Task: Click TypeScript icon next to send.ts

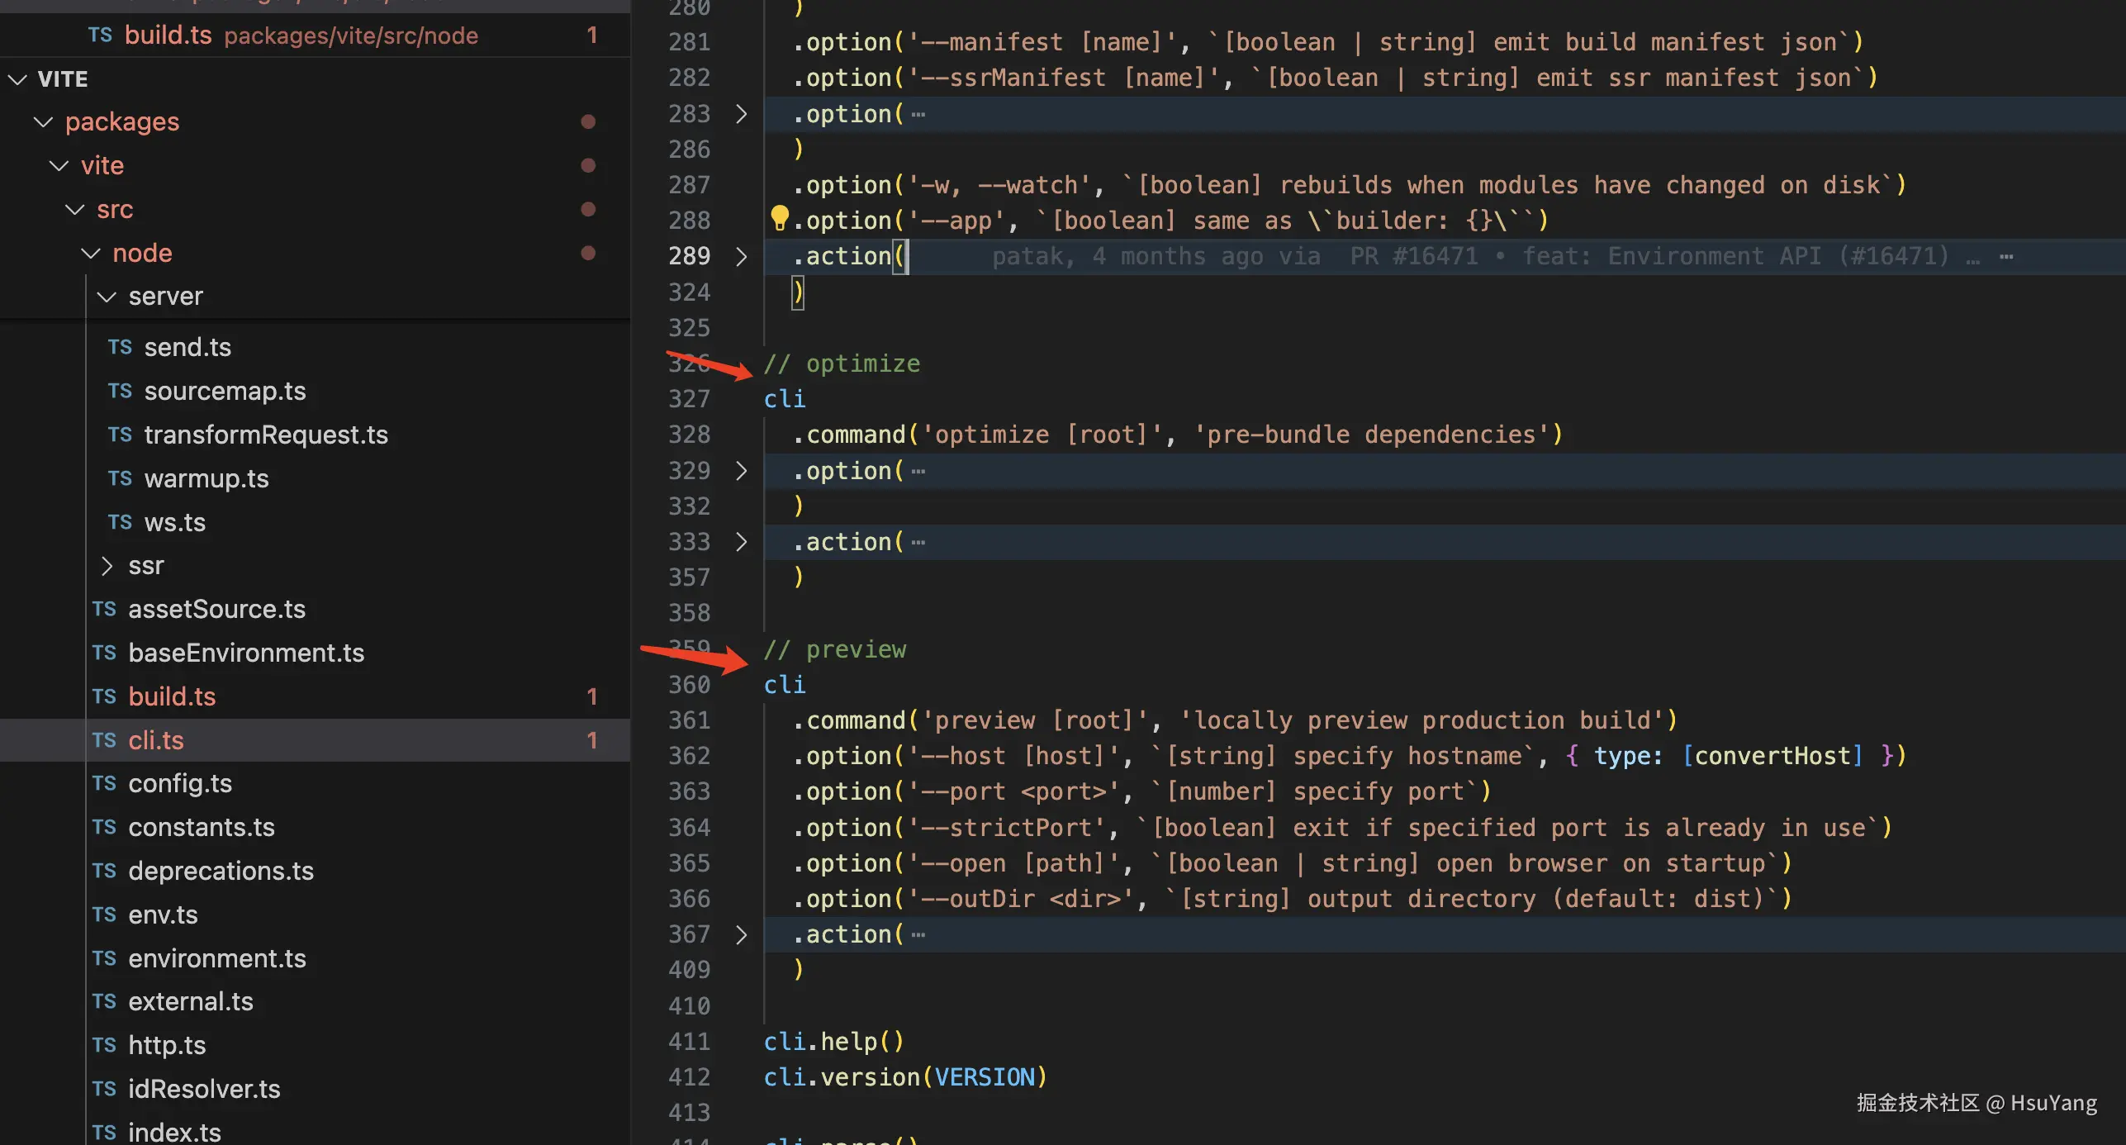Action: click(x=120, y=347)
